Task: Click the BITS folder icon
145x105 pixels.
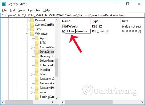Action: click(x=37, y=43)
